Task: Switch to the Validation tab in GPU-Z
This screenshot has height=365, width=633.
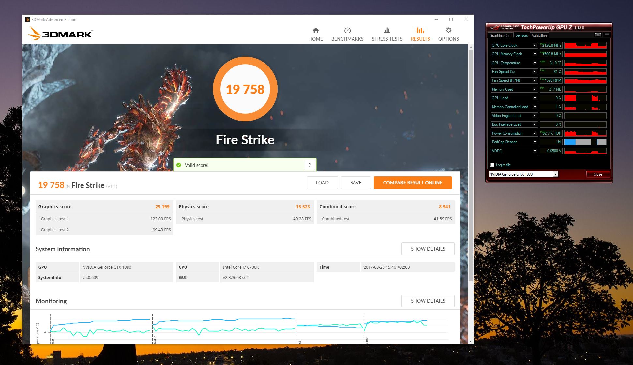Action: [539, 36]
